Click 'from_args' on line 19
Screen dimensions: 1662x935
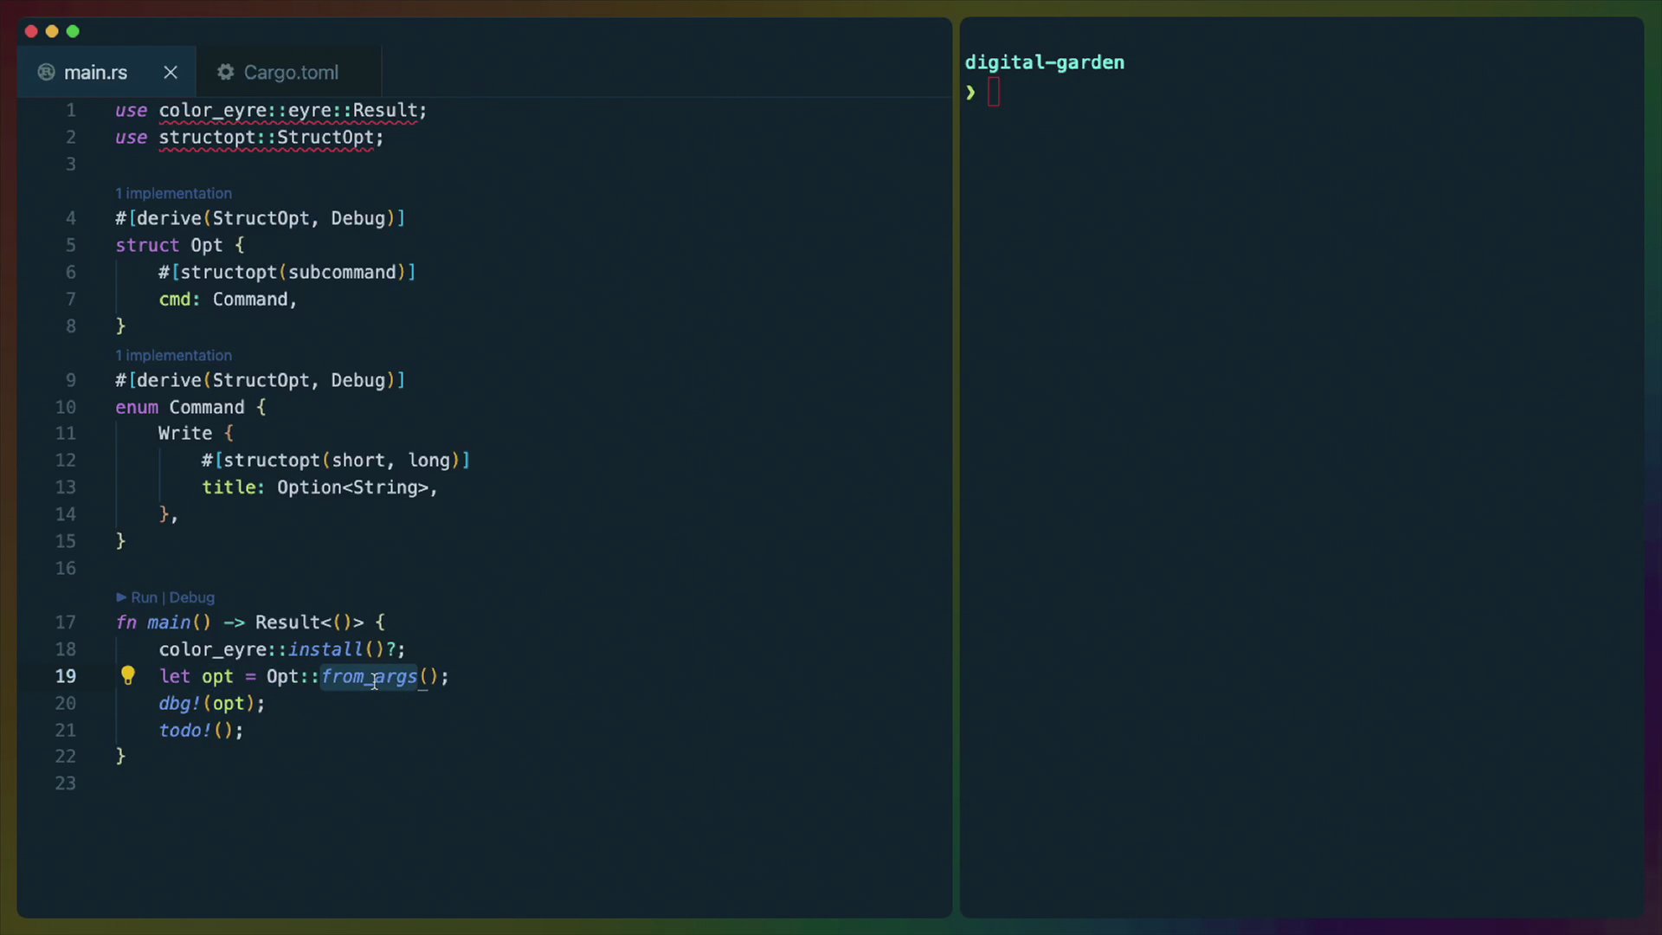370,676
